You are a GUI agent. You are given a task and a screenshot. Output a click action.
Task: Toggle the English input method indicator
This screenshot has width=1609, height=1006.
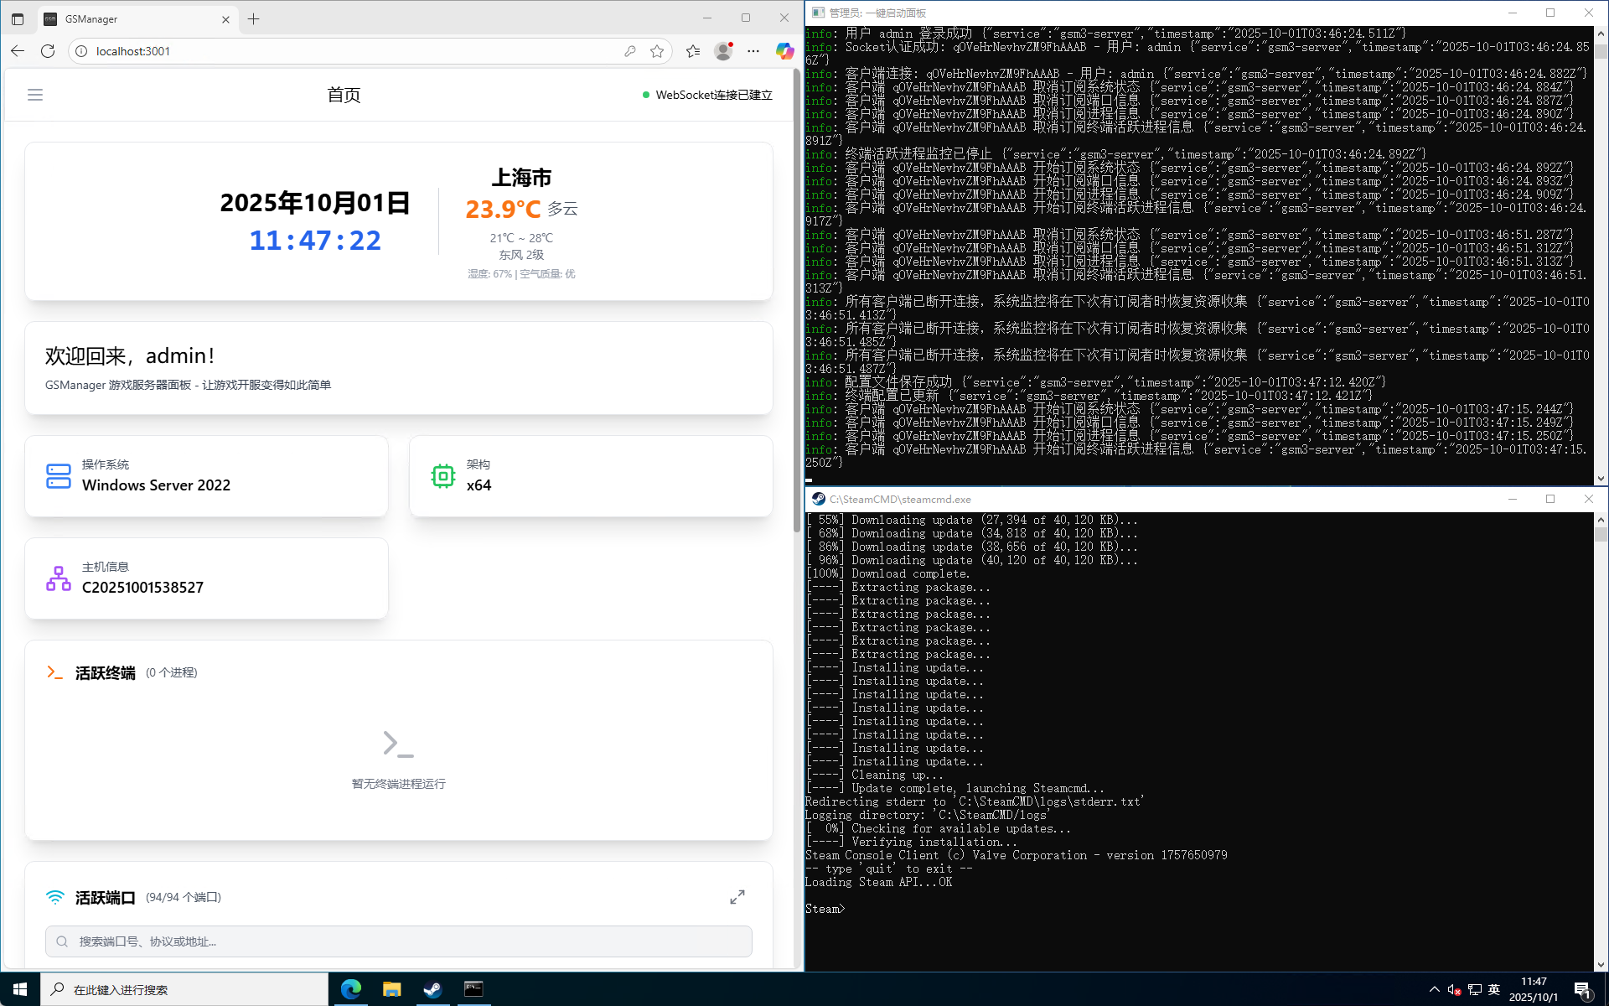coord(1494,989)
